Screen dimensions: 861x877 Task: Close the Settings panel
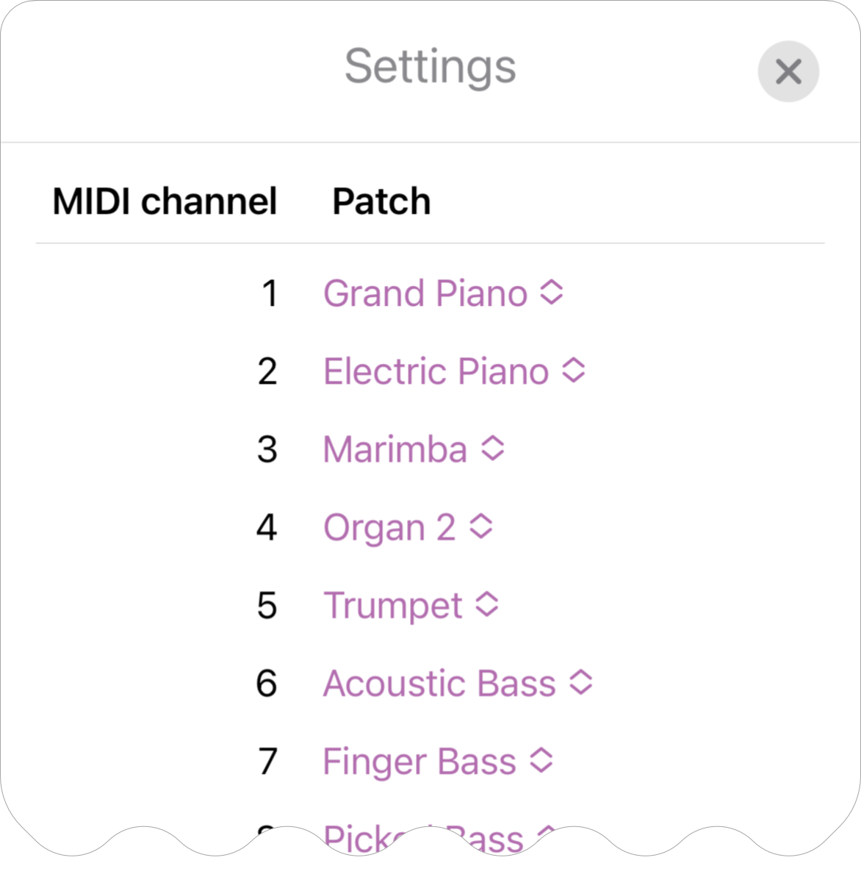pos(788,71)
